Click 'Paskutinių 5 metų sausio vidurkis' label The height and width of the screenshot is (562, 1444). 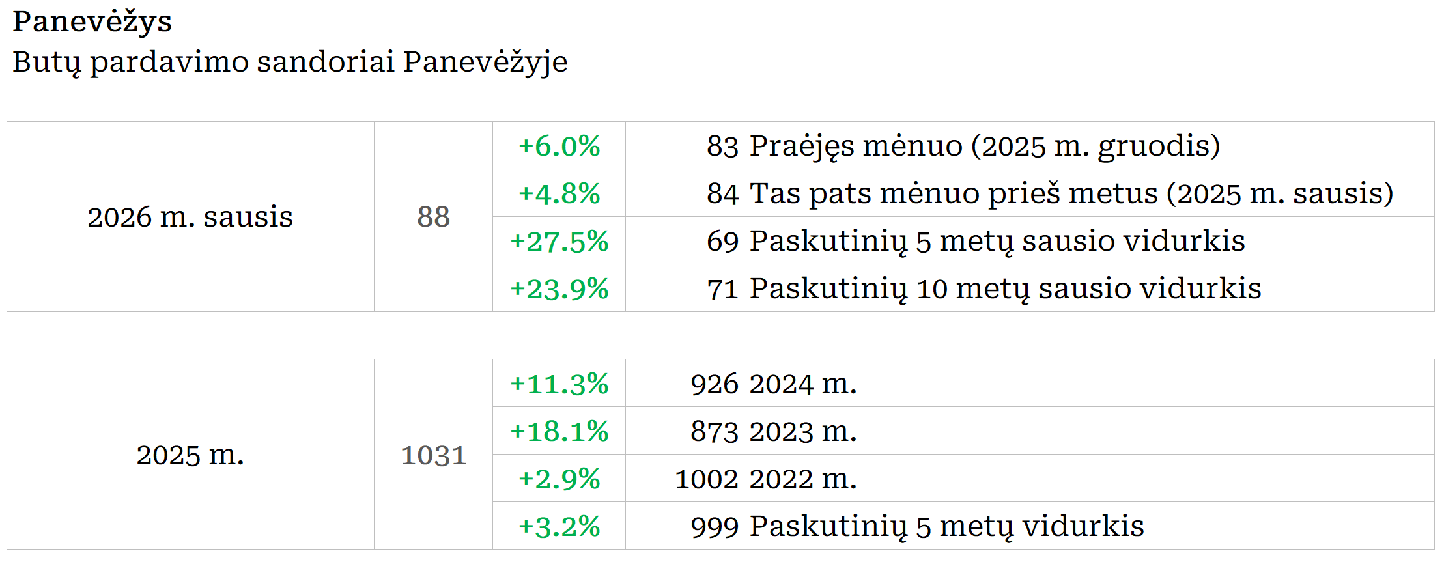[x=997, y=241]
